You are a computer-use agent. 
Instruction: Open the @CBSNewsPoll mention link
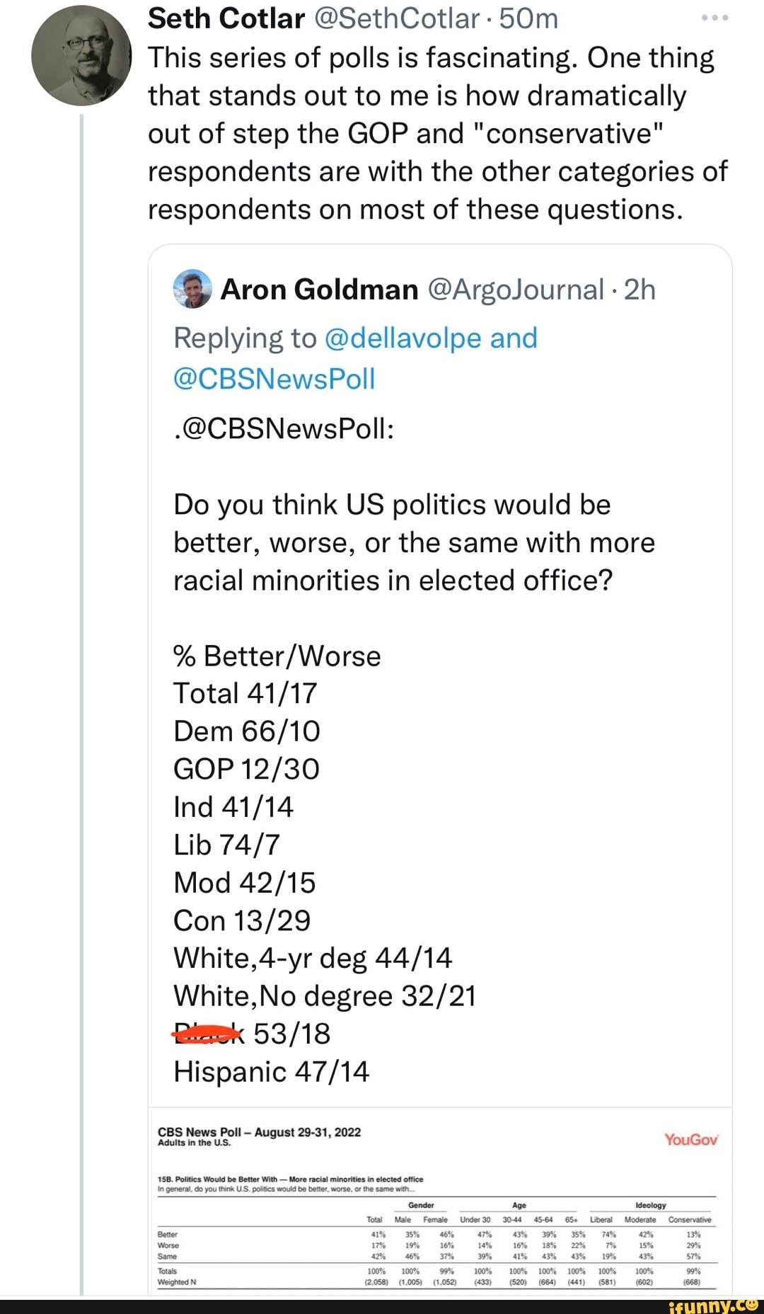click(x=274, y=379)
